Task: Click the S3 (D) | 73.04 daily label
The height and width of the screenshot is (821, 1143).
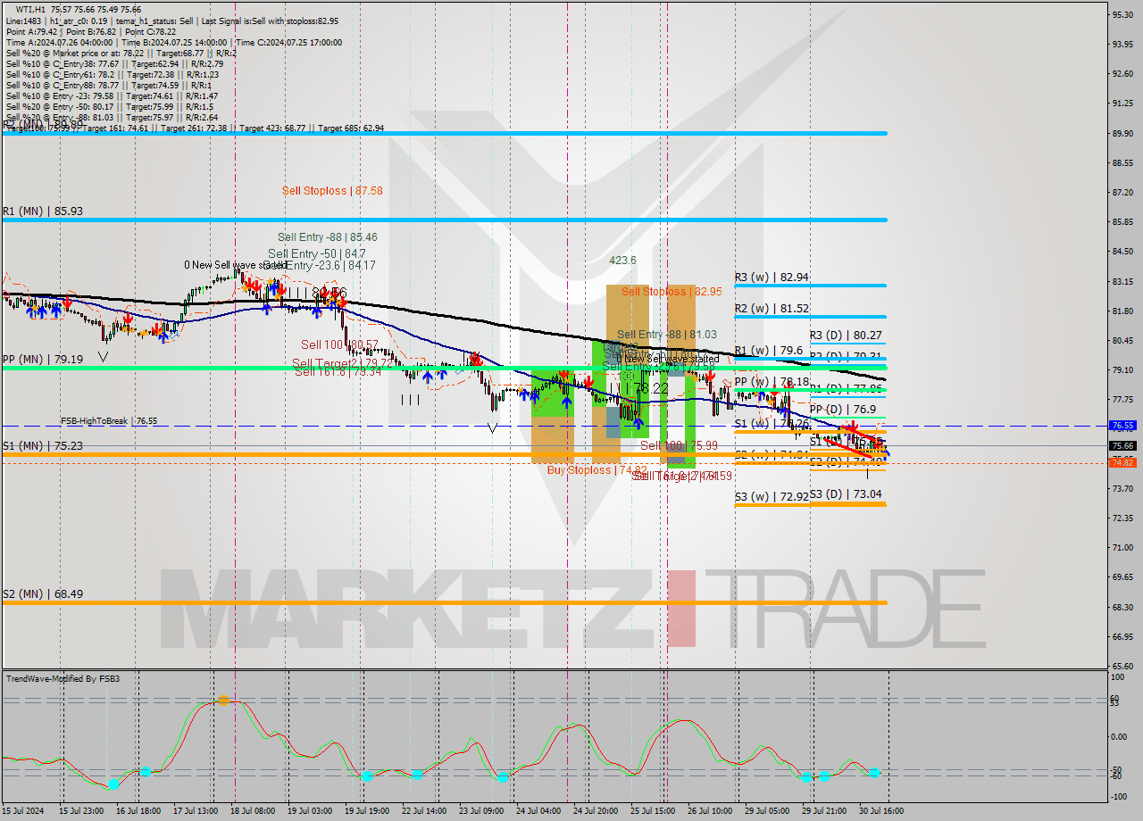Action: [846, 493]
